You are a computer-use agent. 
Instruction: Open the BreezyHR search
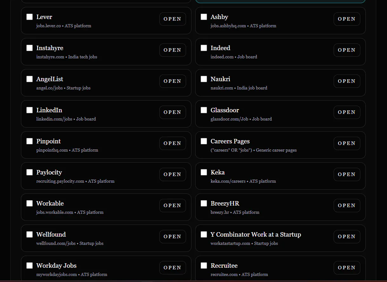[347, 206]
